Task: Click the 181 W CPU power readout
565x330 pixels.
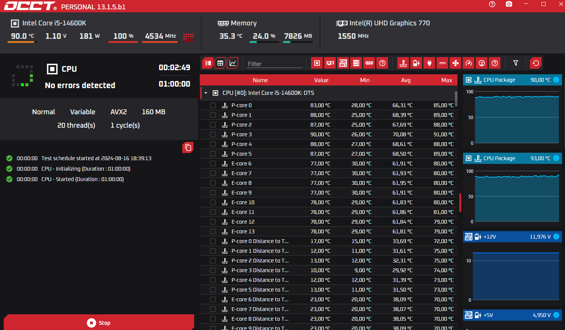Action: click(90, 36)
